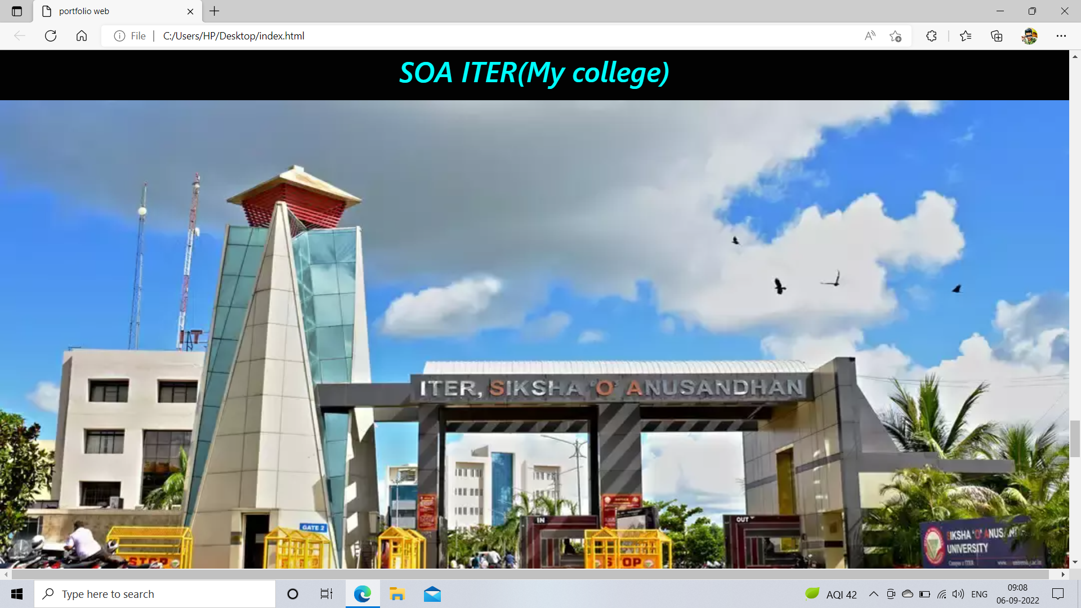Viewport: 1081px width, 608px height.
Task: Add this page to favorites
Action: tap(895, 36)
